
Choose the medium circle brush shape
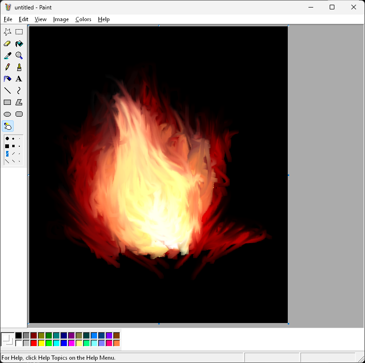pos(13,139)
